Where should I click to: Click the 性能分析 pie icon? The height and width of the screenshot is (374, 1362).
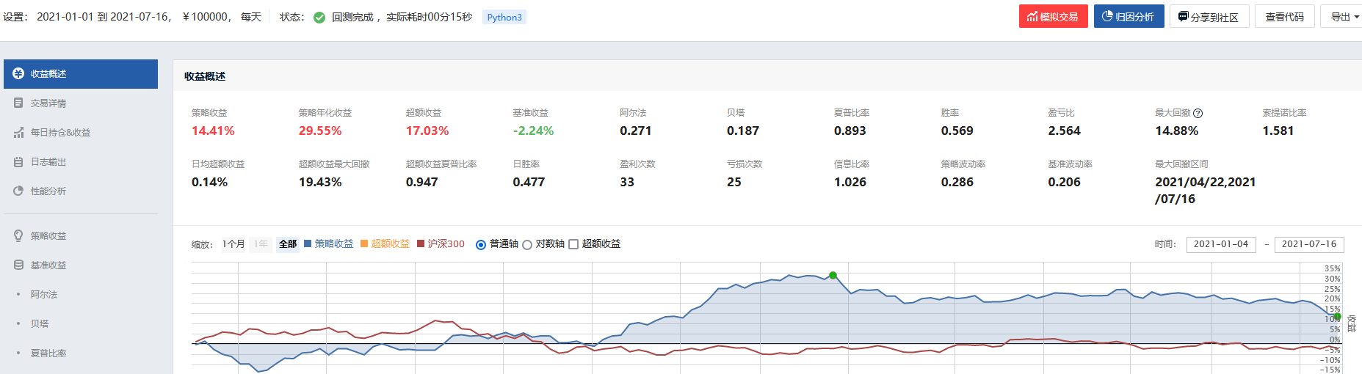pyautogui.click(x=18, y=191)
